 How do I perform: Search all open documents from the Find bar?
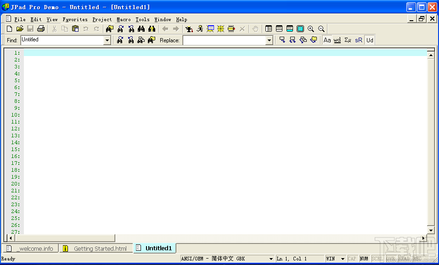(x=141, y=40)
